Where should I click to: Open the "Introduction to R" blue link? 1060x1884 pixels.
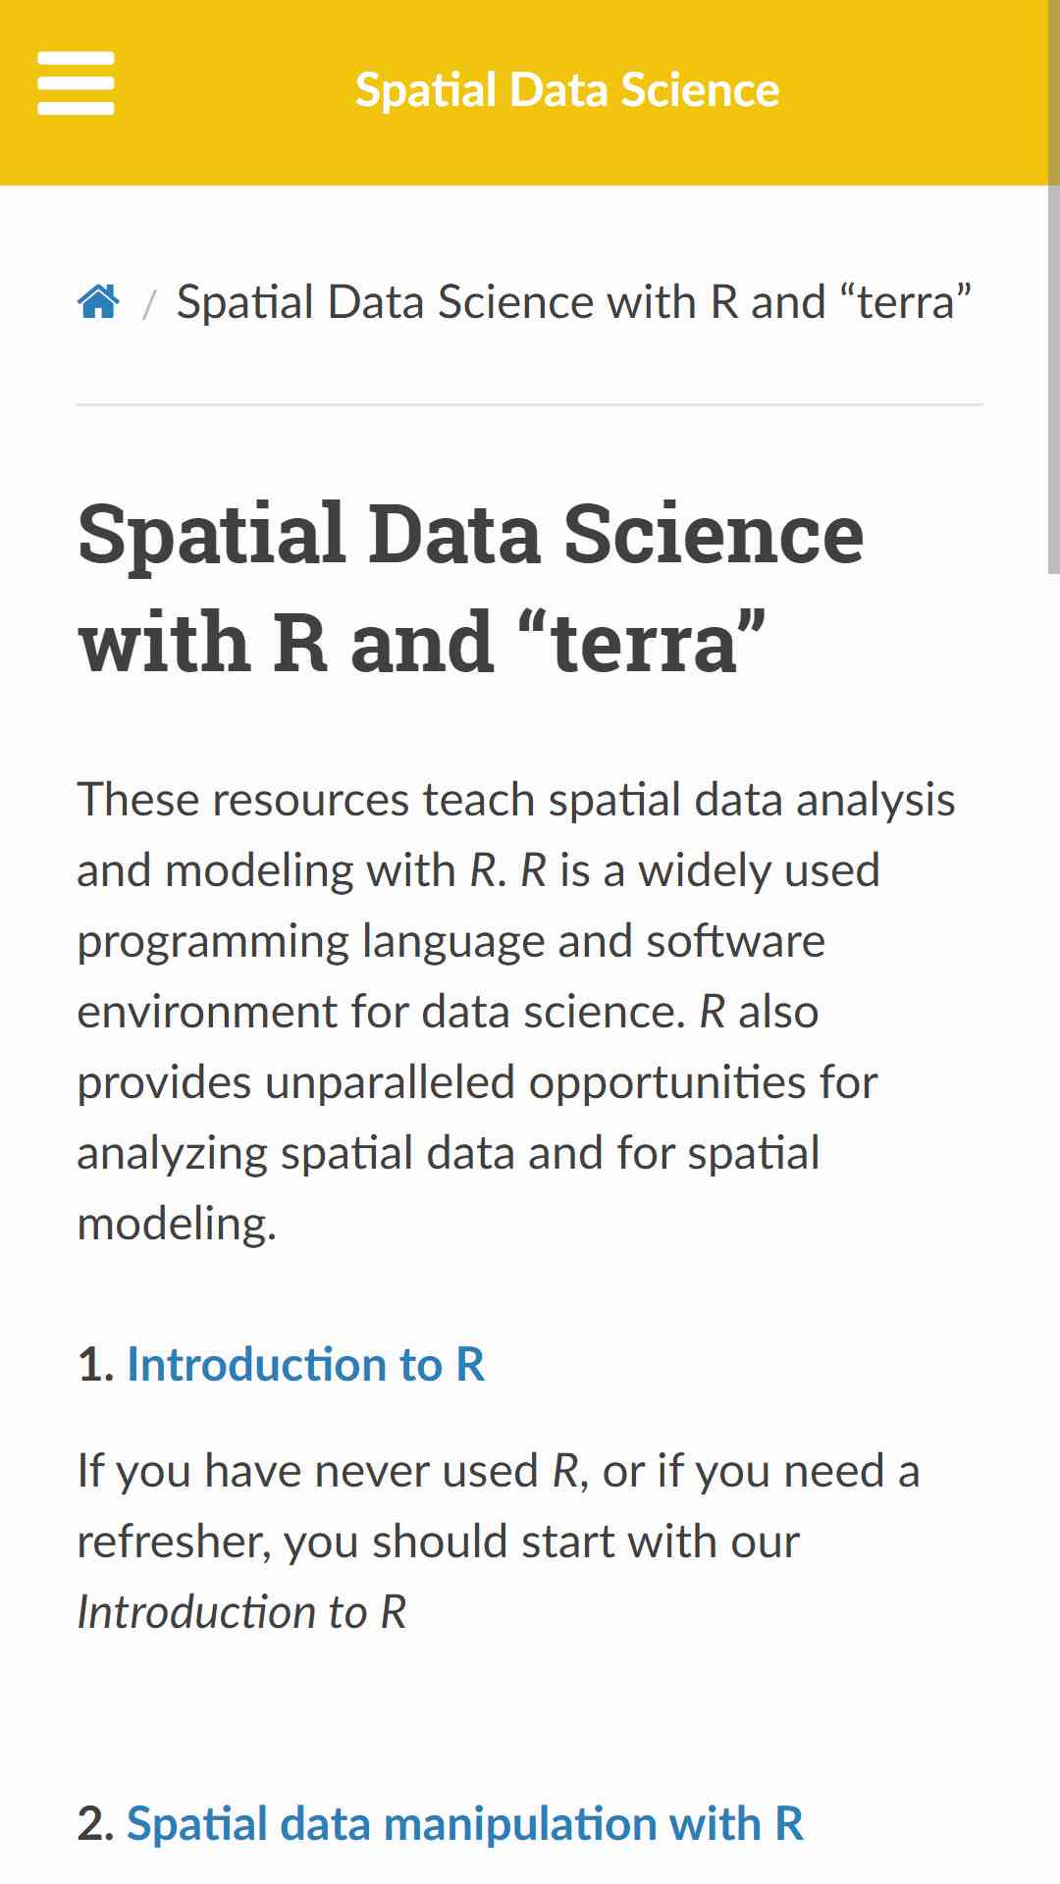305,1365
